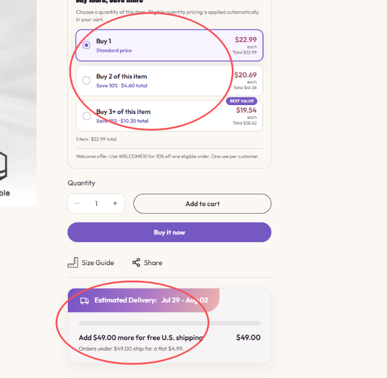Click the Share text label
Screen dimensions: 387x378
click(x=153, y=263)
